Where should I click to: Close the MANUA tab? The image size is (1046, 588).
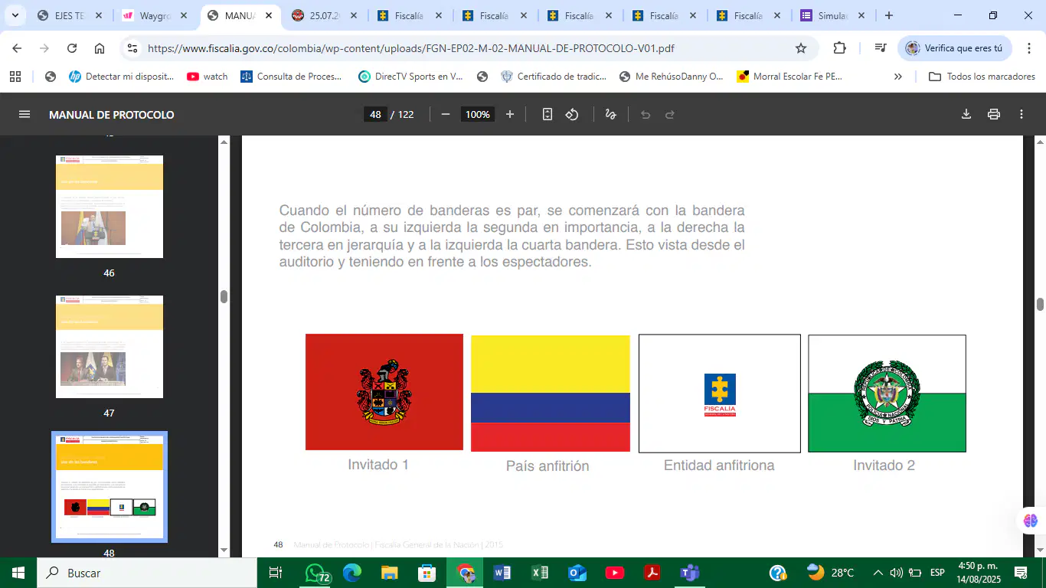[269, 15]
